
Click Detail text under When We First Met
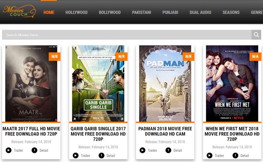(245, 156)
